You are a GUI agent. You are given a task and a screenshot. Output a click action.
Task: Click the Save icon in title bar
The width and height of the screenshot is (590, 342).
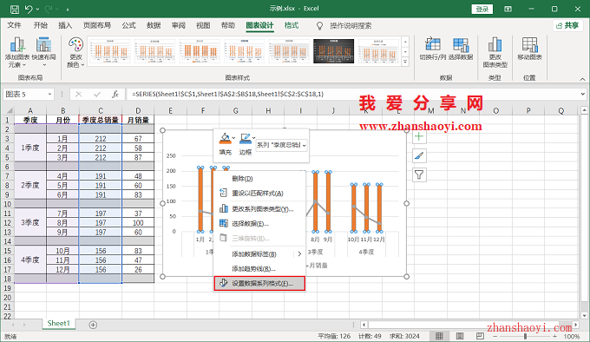14,9
